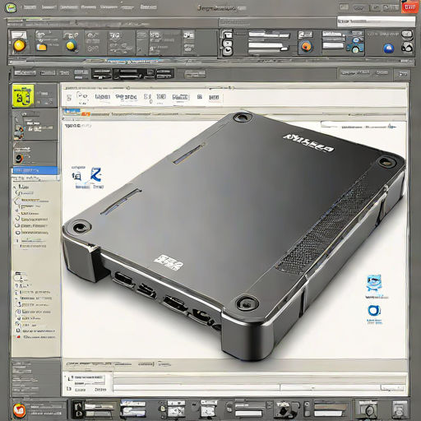
Task: Click the blue-white stacked icon in right ribbon
Action: [355, 45]
